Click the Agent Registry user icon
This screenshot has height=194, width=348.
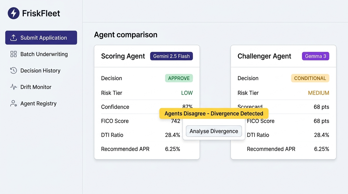point(13,103)
